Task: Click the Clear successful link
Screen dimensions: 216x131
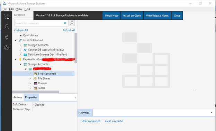Action: pos(114,121)
